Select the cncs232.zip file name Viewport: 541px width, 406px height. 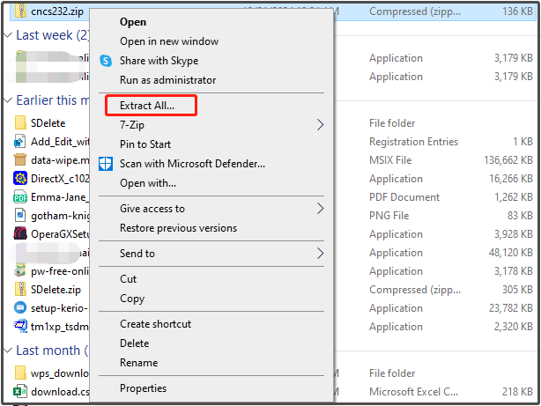coord(57,11)
